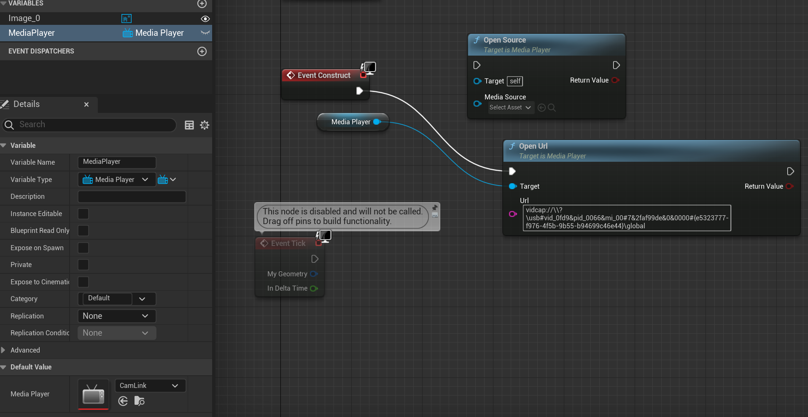Open the Details settings gear

[x=205, y=125]
